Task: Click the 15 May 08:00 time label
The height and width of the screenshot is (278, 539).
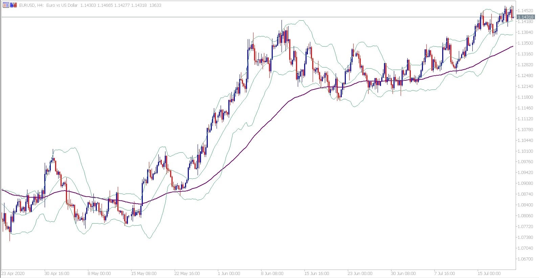Action: click(x=144, y=273)
